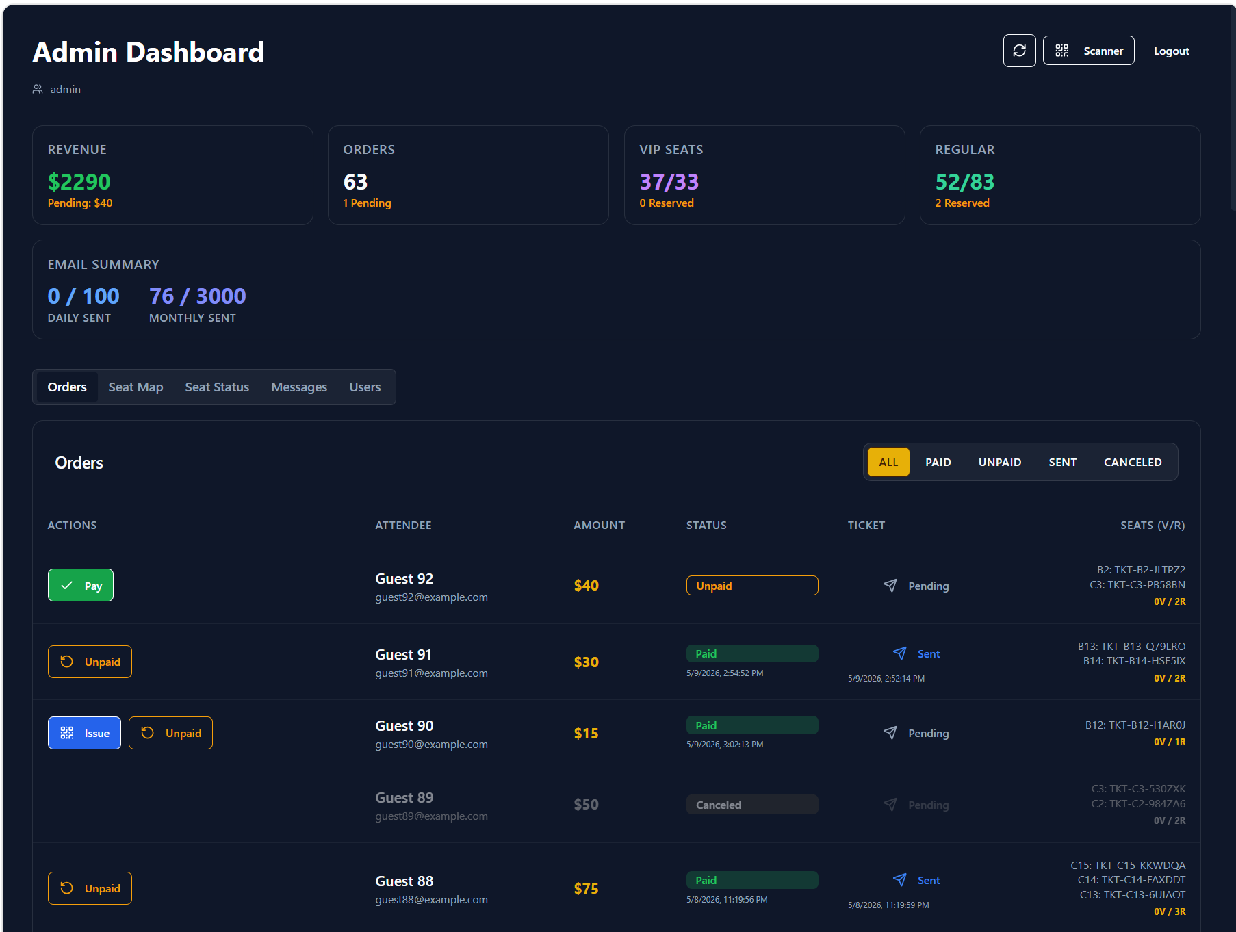Click Guest 90 pending ticket send icon
The image size is (1236, 932).
[890, 733]
